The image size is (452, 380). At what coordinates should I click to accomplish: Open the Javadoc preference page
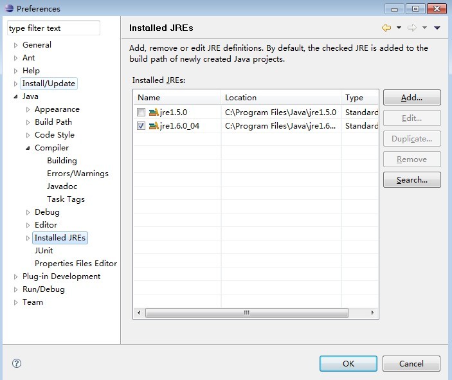[62, 186]
